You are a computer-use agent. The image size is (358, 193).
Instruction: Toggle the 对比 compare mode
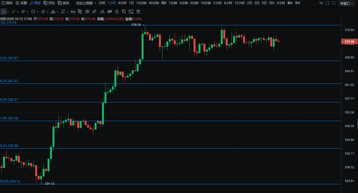pos(49,3)
